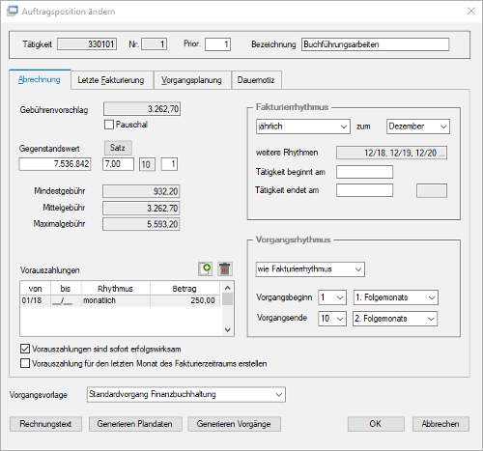Screen dimensions: 483x451
Task: Click the Gebührenvorschlag field 3.262,70
Action: click(x=142, y=109)
